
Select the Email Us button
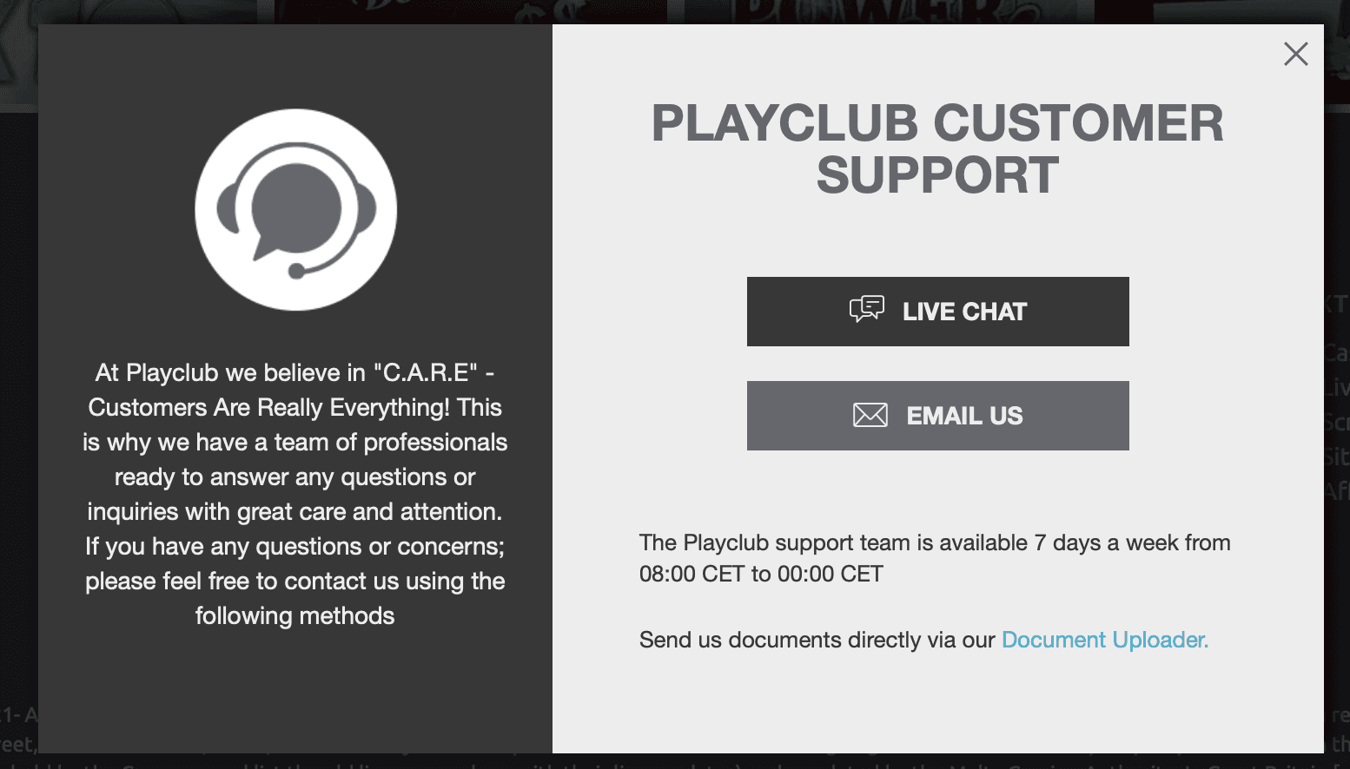click(x=937, y=416)
